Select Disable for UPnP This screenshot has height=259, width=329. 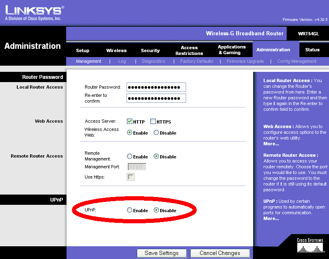(156, 210)
